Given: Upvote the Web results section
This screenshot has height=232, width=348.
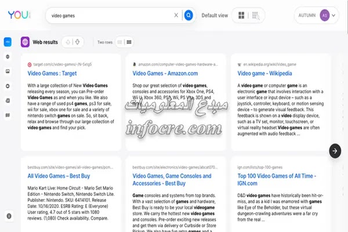Looking at the screenshot, I should coord(68,42).
